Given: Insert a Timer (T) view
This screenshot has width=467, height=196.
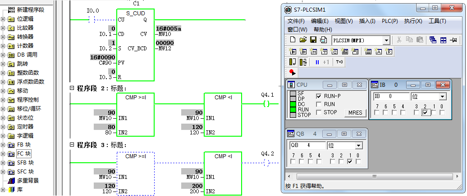Looking at the screenshot, I should click(x=324, y=52).
